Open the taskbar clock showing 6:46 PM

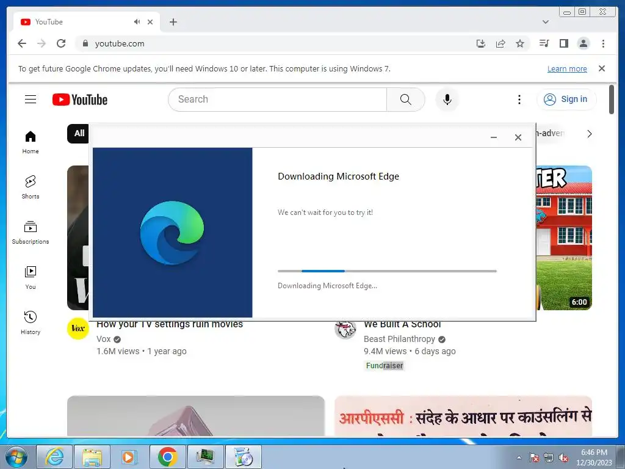[594, 457]
